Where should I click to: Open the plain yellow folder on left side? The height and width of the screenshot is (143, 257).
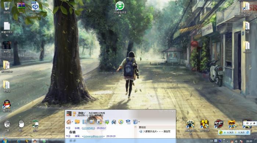pyautogui.click(x=7, y=85)
